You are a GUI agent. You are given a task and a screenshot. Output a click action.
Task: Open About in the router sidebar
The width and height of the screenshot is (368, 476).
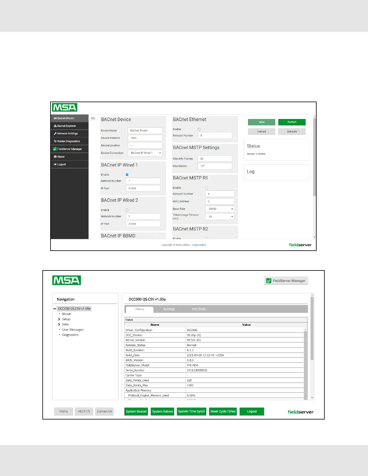point(69,157)
